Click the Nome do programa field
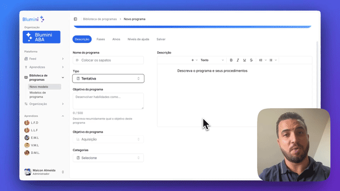This screenshot has width=340, height=191. tap(108, 60)
